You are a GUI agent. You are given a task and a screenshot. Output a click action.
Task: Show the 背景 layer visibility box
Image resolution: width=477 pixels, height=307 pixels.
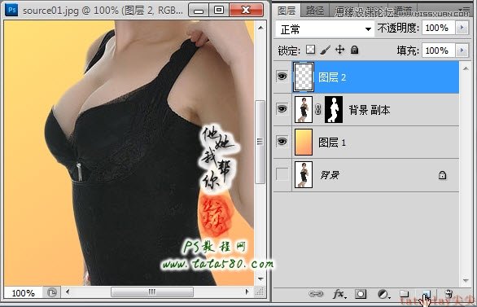[282, 174]
